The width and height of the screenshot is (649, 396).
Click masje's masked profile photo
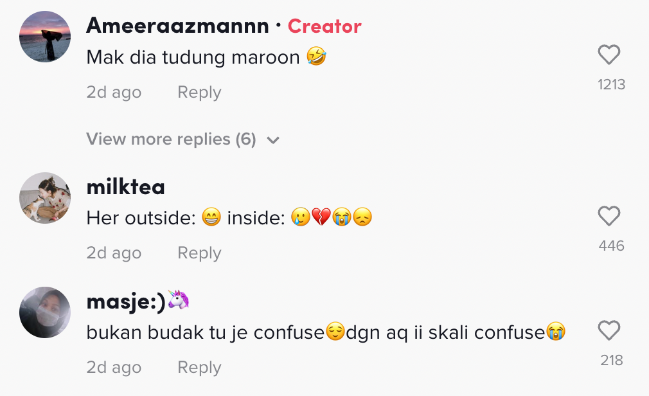[45, 312]
